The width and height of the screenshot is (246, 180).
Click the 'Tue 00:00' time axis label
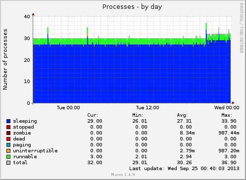[68, 108]
